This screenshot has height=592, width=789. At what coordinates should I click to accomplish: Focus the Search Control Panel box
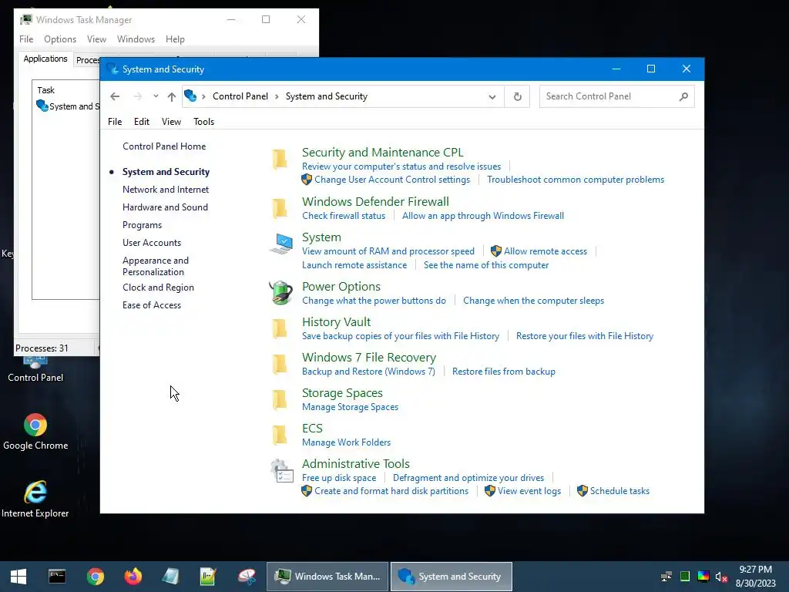[617, 96]
